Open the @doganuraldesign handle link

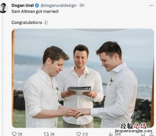(58, 5)
